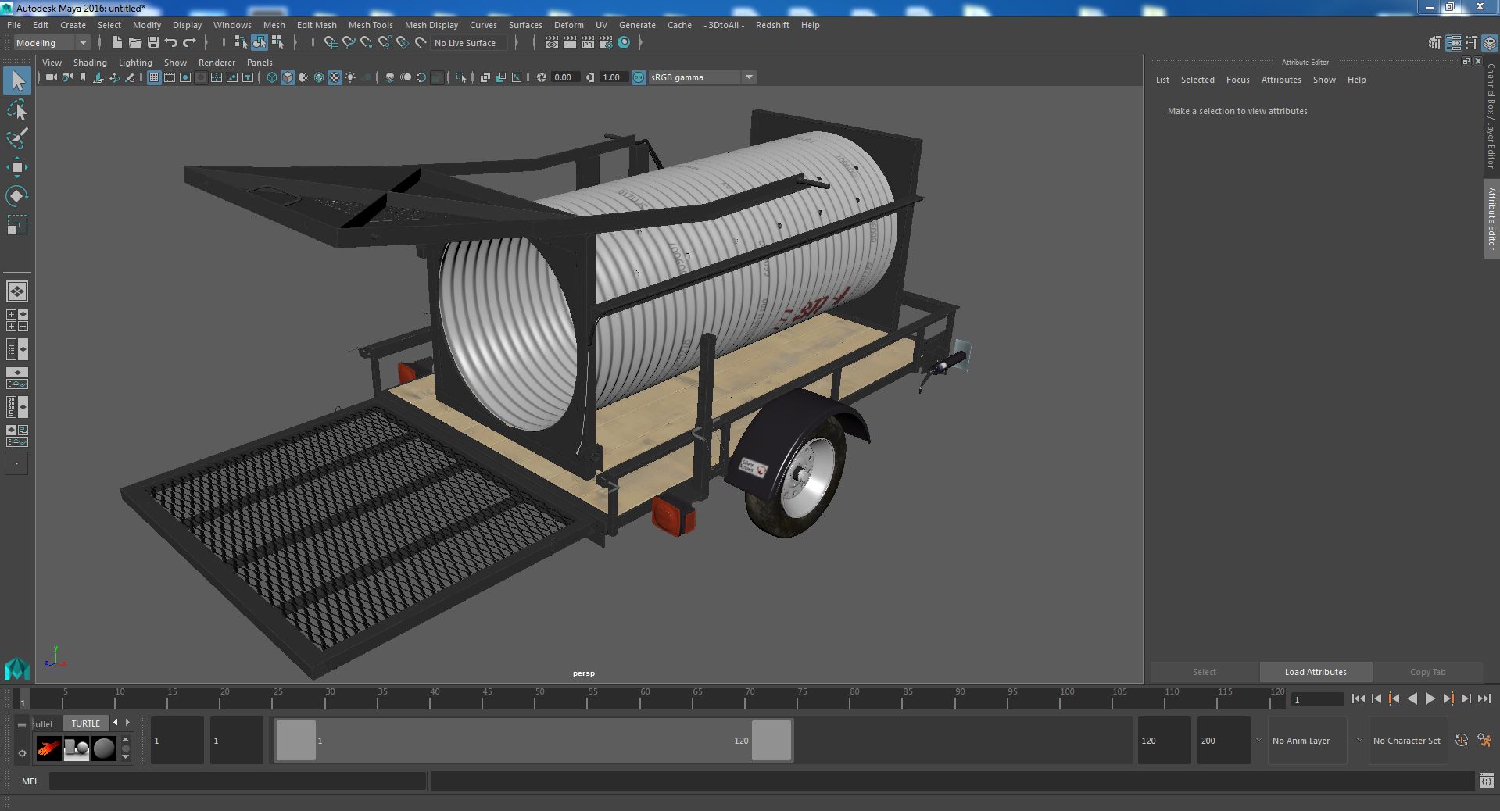Open the Attribute Editor's Focus menu
1500x811 pixels.
pos(1237,80)
